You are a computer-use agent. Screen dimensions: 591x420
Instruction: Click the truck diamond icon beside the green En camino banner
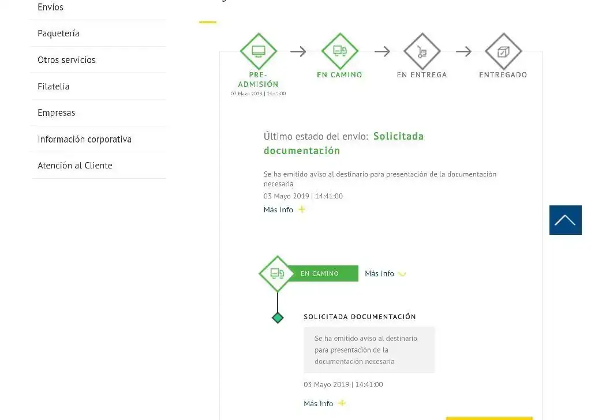point(278,274)
